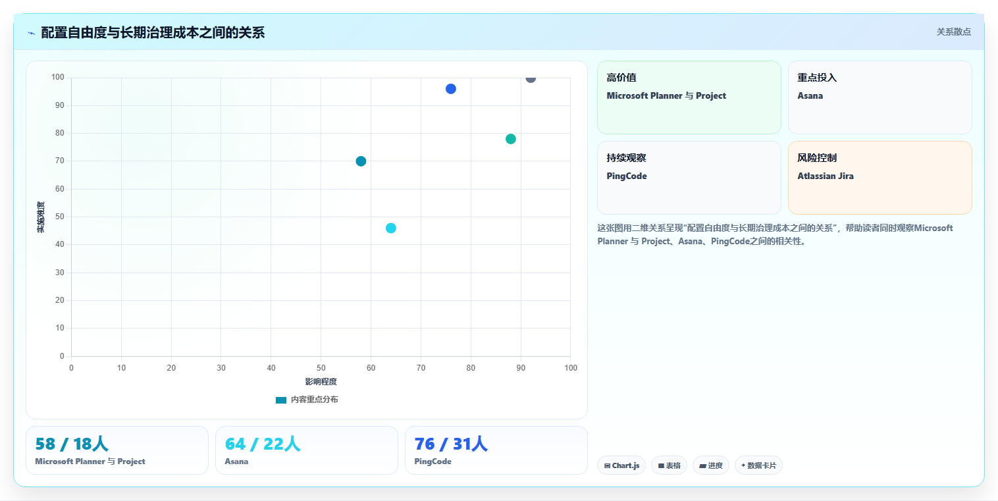Click the sparkle icon in the 数据卡片 chip
998x501 pixels.
click(743, 465)
